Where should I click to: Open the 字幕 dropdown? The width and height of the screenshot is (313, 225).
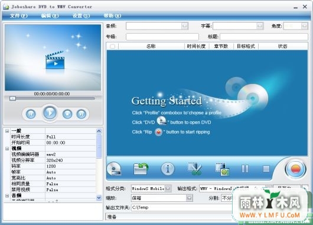(x=260, y=26)
